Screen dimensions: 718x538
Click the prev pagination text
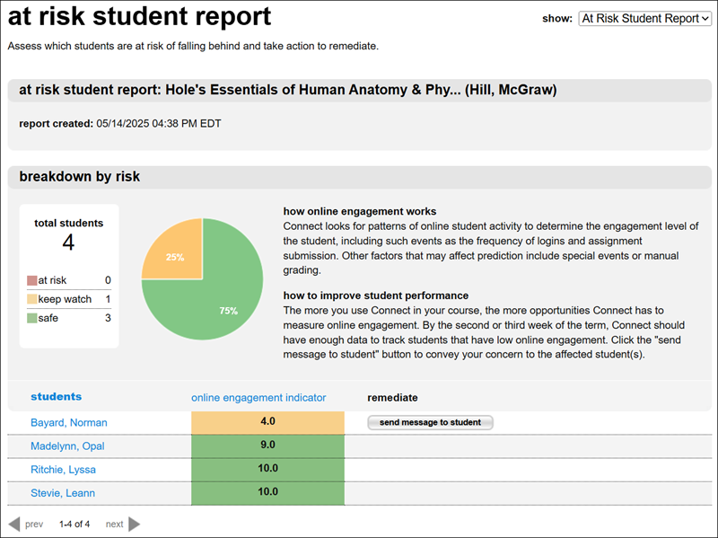[33, 524]
